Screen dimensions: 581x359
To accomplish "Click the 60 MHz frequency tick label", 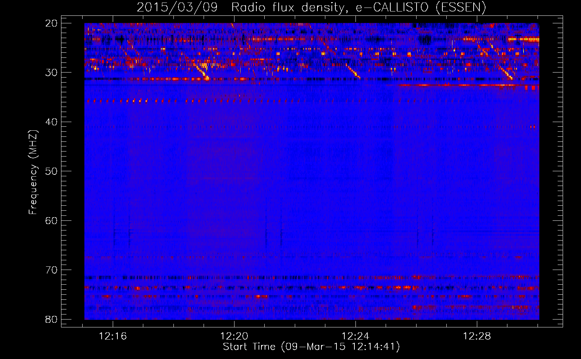I will [51, 220].
